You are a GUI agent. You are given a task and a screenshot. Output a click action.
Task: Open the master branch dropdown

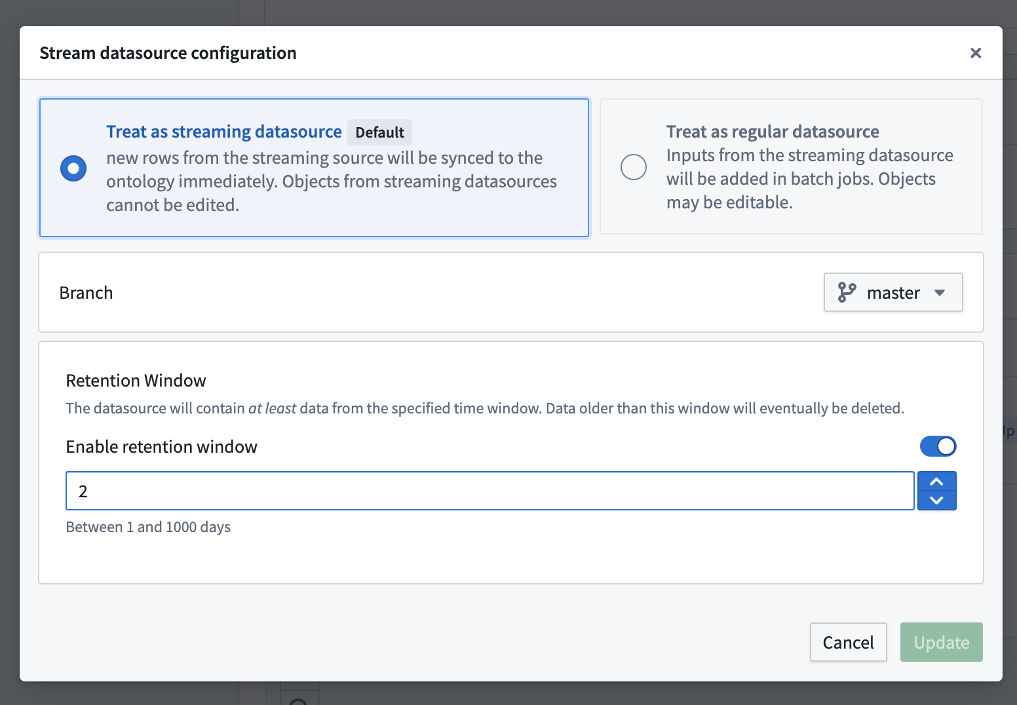tap(893, 292)
